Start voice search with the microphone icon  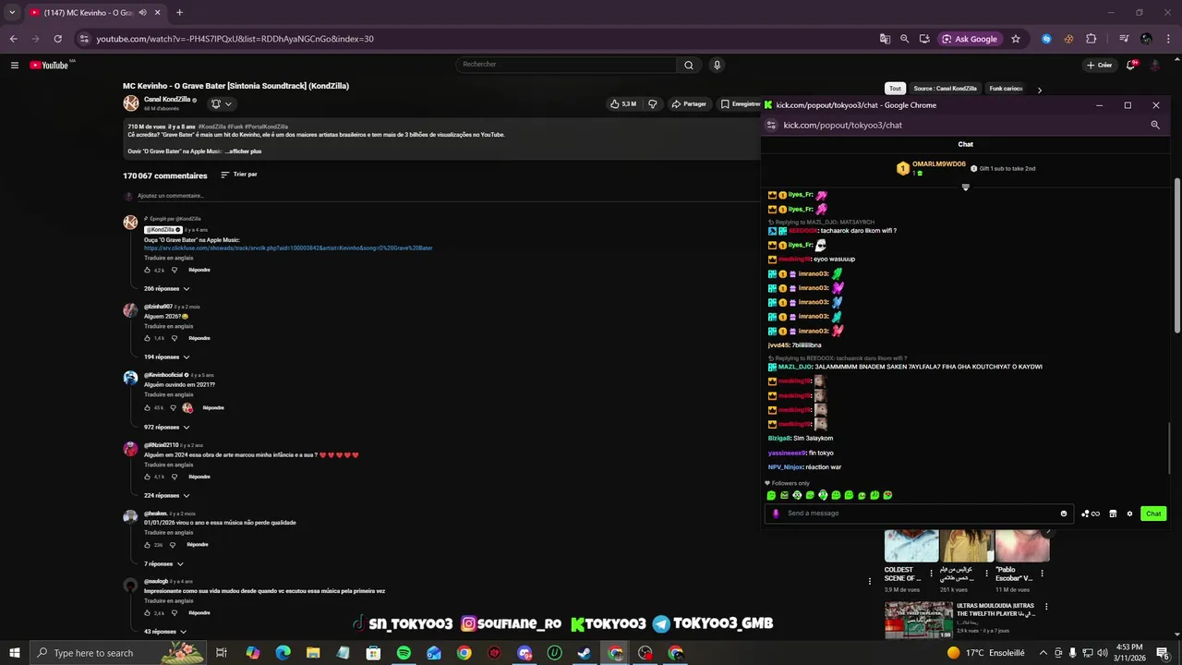click(717, 65)
